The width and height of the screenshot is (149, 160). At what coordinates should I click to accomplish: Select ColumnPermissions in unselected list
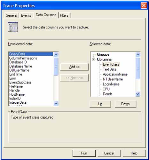(31, 58)
